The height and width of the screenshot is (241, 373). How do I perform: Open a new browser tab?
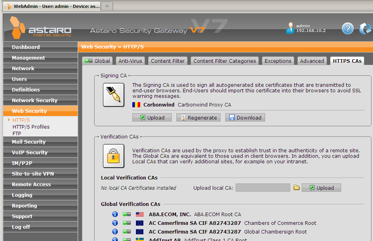point(107,6)
